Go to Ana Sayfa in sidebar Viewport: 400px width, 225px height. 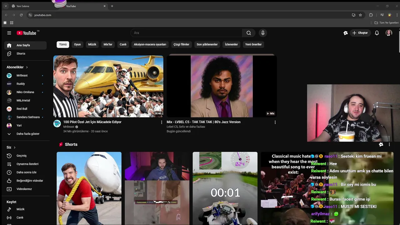click(25, 45)
